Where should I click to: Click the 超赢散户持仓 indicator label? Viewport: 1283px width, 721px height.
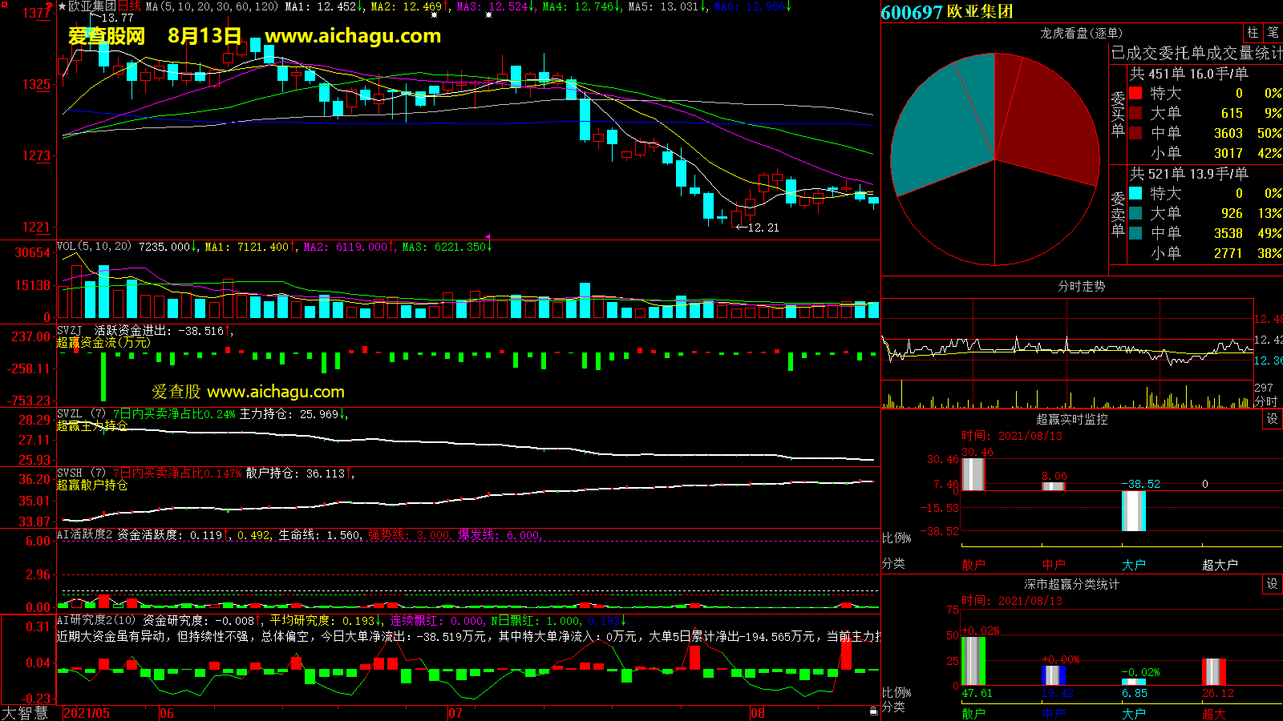(92, 485)
